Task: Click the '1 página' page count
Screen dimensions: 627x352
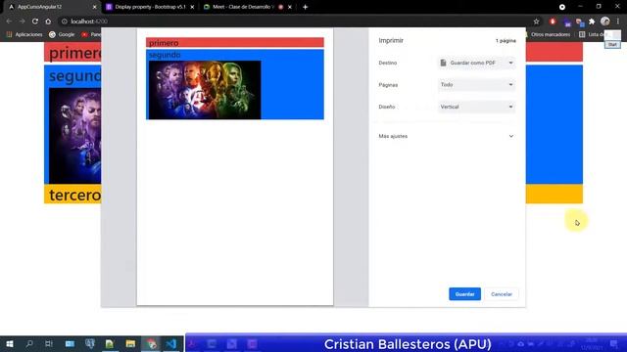Action: (506, 41)
